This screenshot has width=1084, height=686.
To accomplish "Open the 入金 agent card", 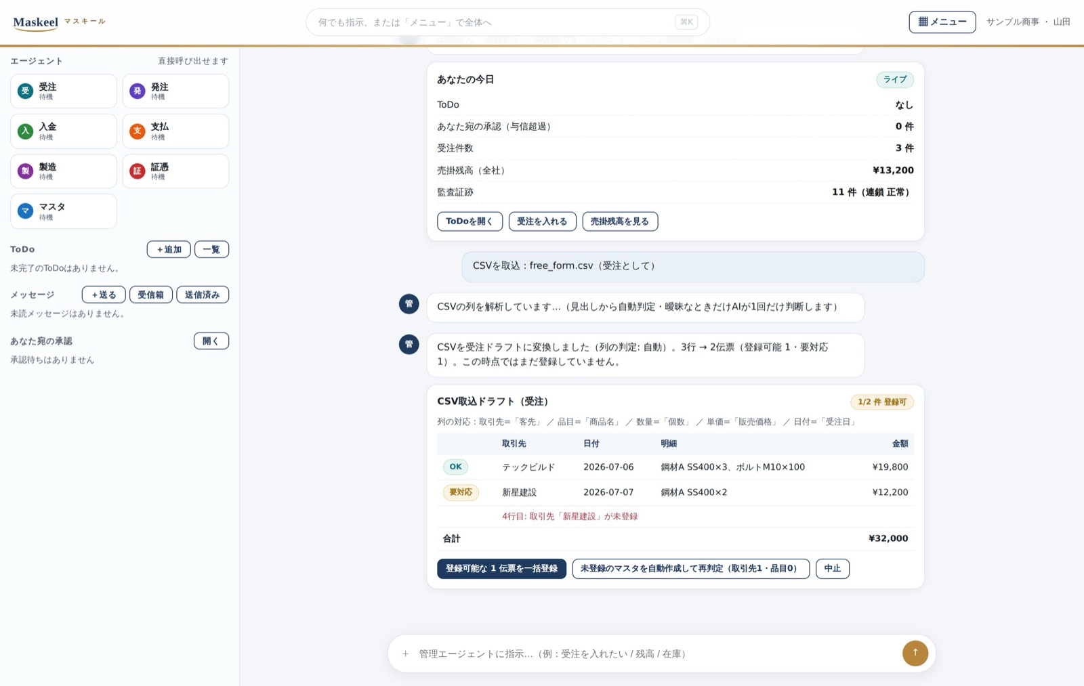I will click(64, 131).
